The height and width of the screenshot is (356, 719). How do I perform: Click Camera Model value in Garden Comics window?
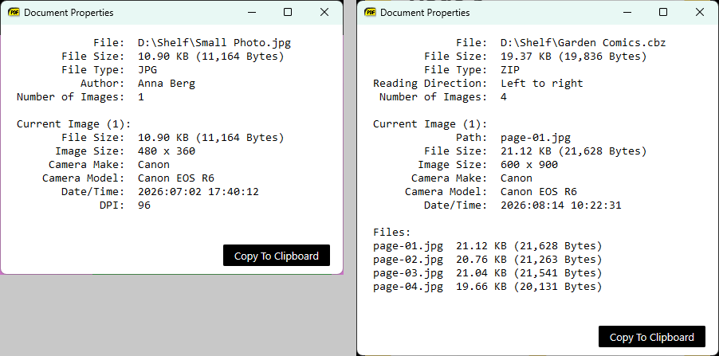539,191
